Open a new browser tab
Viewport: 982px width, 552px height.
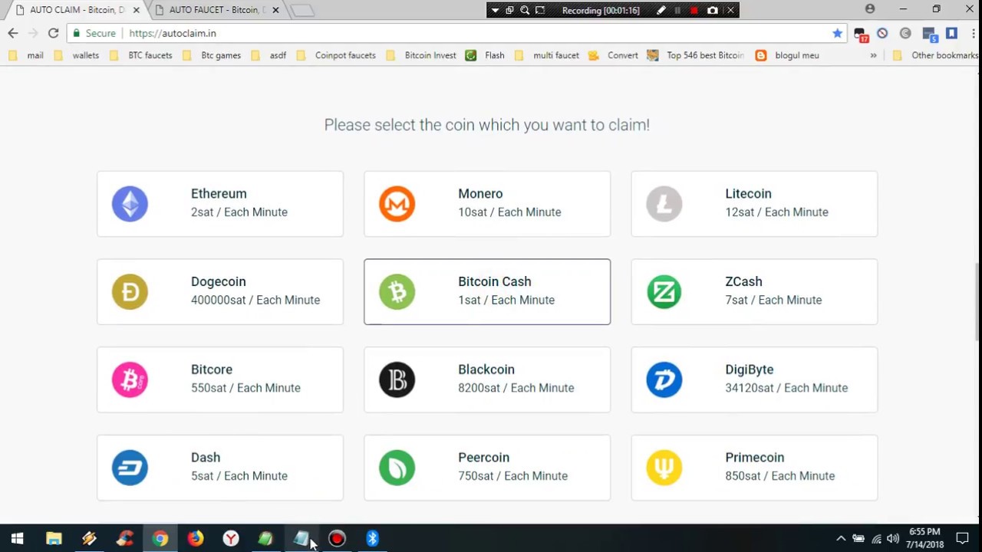point(302,10)
